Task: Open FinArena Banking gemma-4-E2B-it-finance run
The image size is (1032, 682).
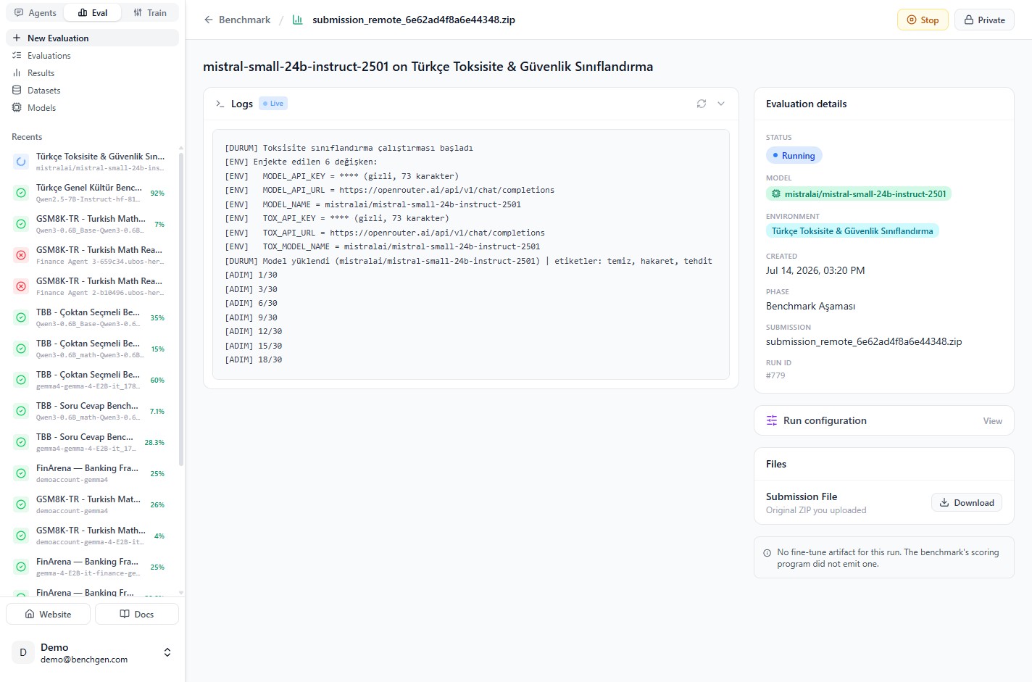Action: [92, 567]
